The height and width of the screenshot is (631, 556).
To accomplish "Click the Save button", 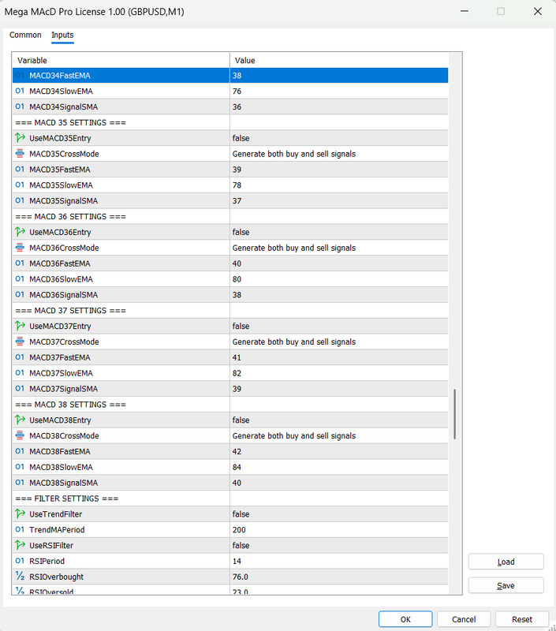I will (506, 585).
